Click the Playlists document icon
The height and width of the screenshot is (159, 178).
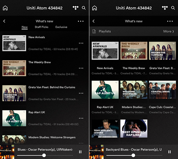coord(94,31)
